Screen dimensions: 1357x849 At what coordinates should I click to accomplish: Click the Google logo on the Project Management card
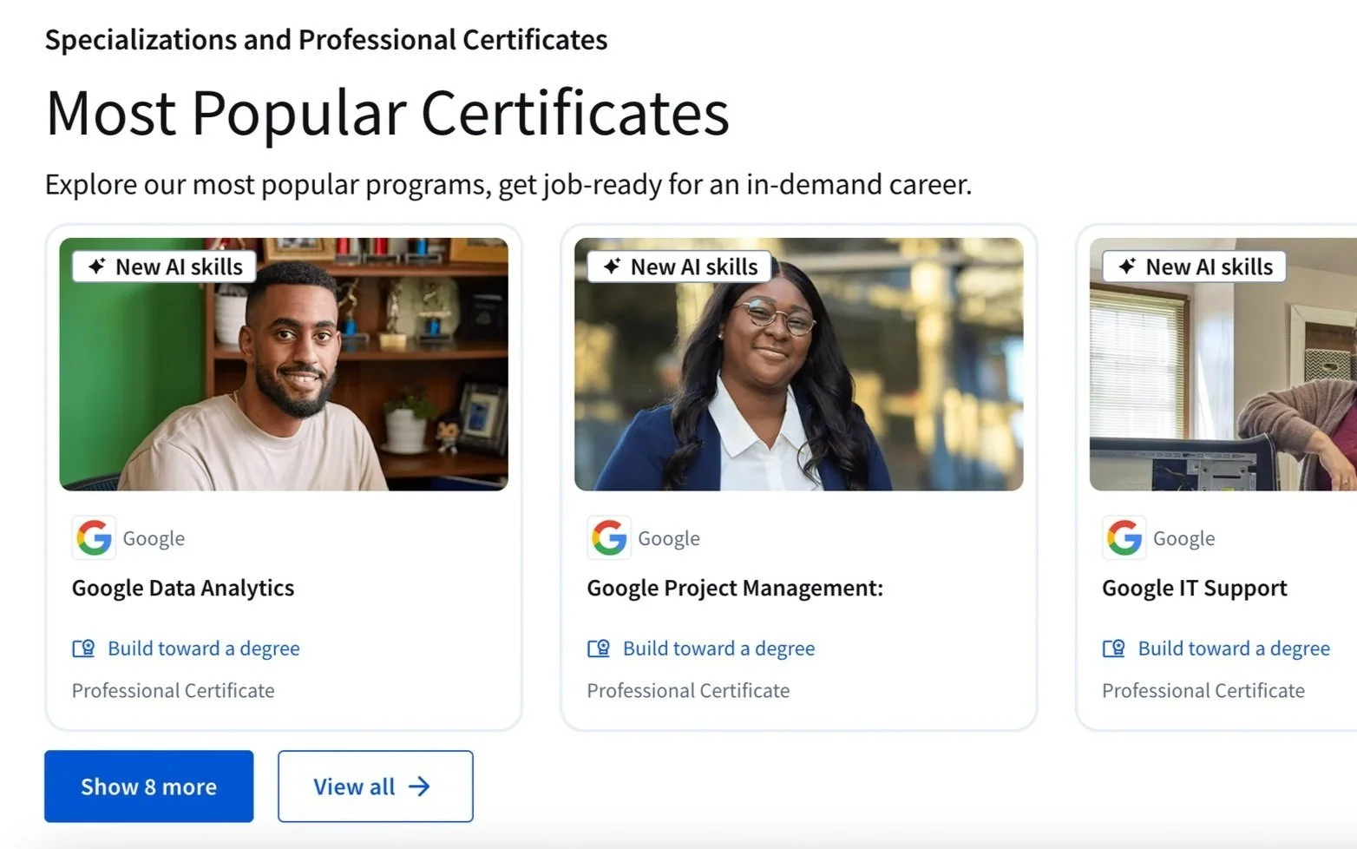tap(609, 538)
